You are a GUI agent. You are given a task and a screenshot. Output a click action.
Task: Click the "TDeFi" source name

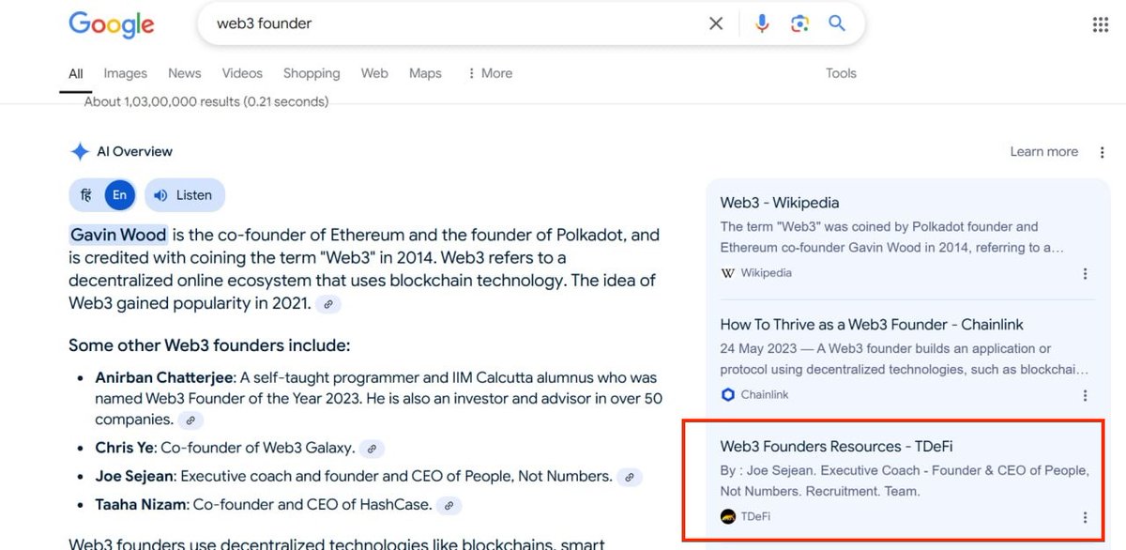click(755, 517)
